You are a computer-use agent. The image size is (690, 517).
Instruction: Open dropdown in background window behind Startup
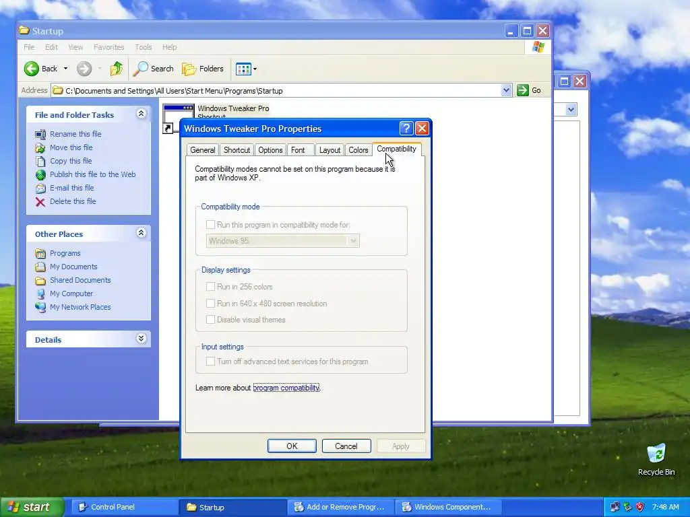(x=571, y=110)
